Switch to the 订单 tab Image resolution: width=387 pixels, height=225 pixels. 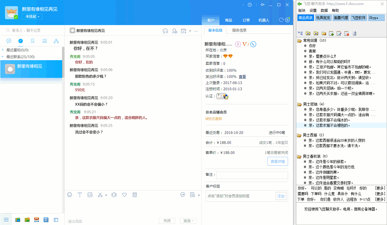click(246, 20)
